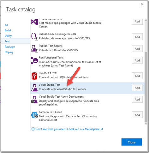Click the Publish Code Coverage Results braces icon

click(34, 37)
